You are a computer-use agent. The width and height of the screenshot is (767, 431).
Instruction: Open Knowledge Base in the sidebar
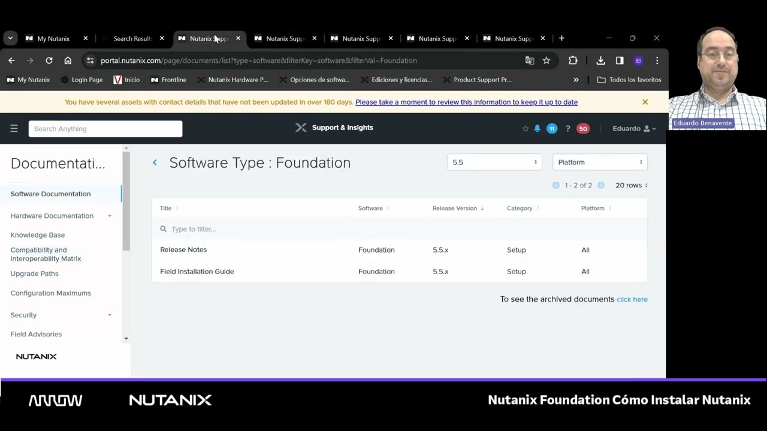point(37,235)
